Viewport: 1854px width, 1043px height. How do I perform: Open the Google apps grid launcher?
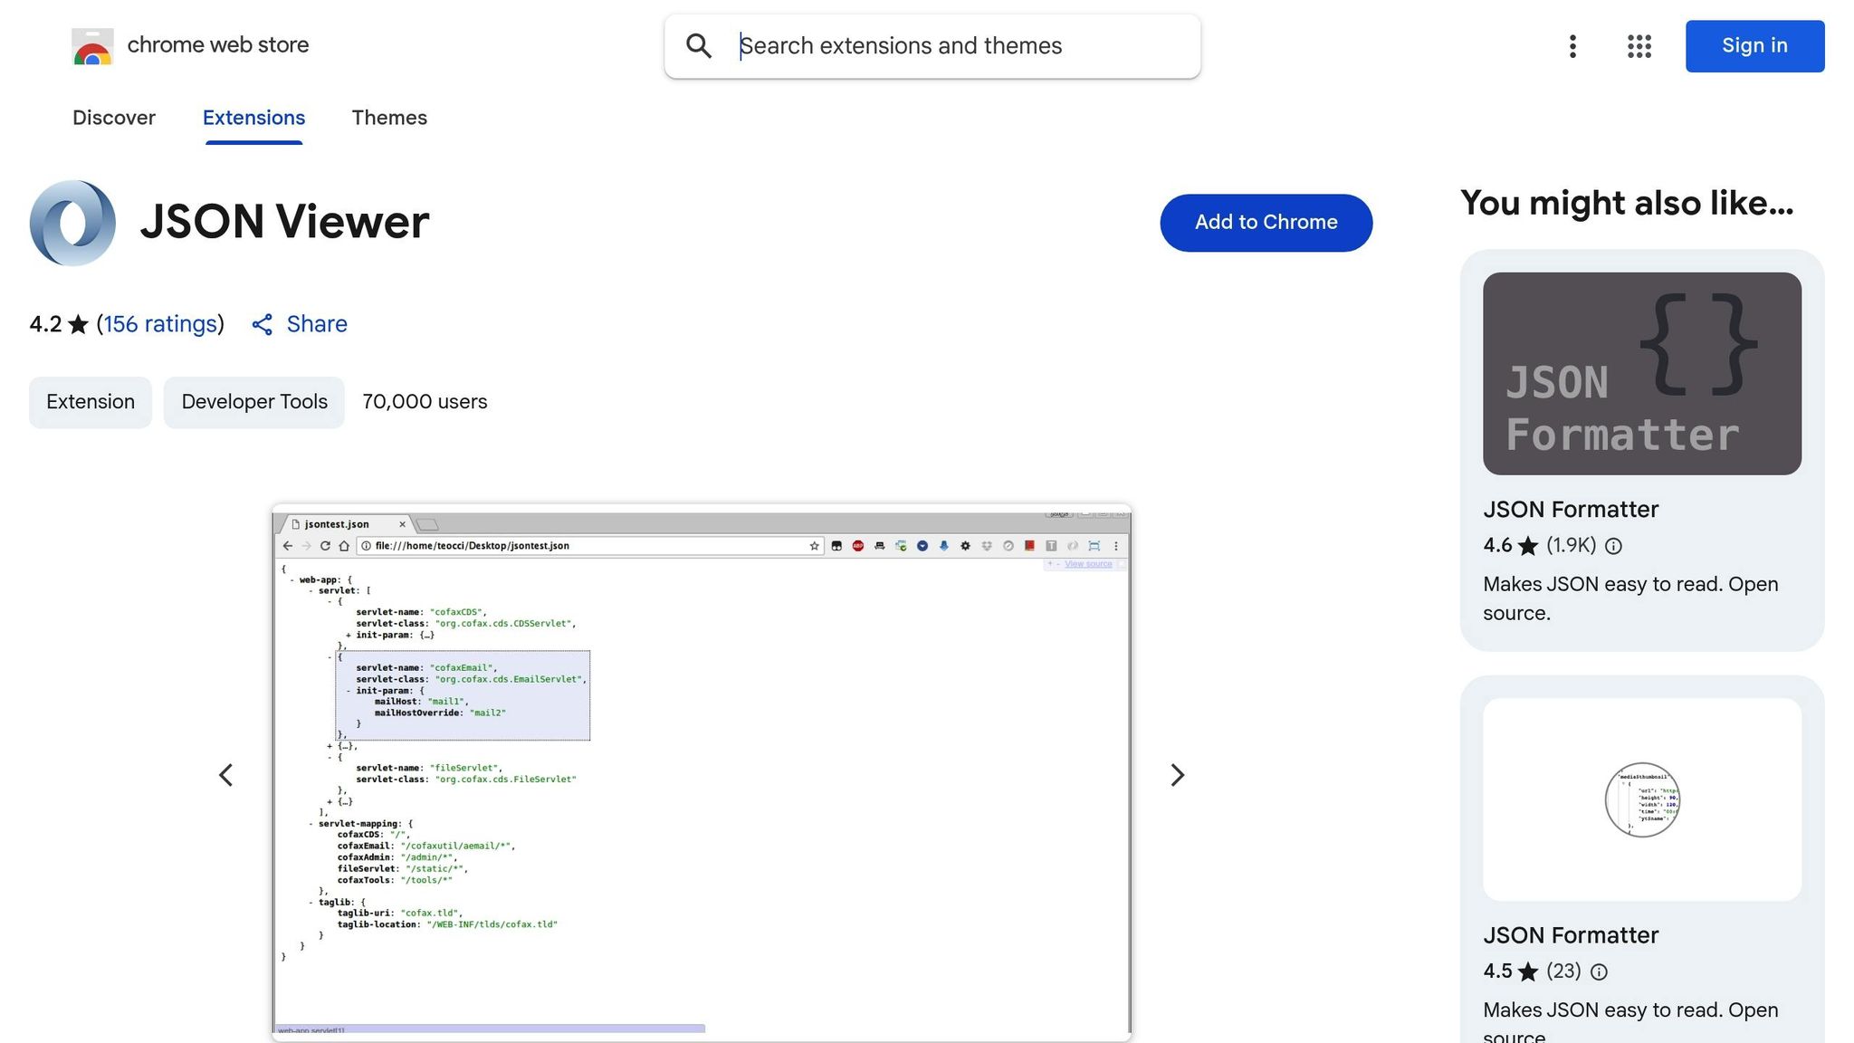(1639, 46)
